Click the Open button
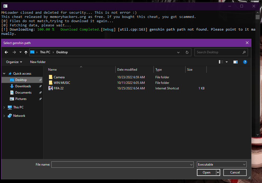The image size is (262, 183). pyautogui.click(x=206, y=172)
